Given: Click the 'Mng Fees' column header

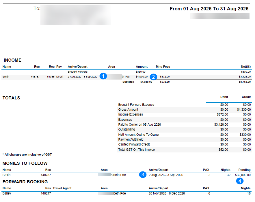Looking at the screenshot, I should tap(163, 67).
